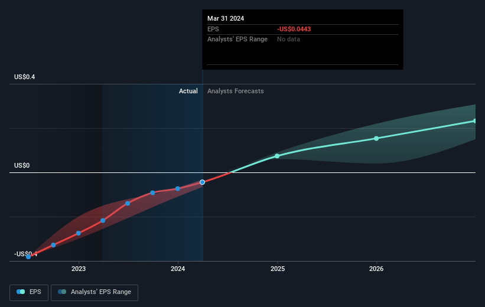The image size is (485, 307).
Task: Click the Mar 31 2024 tooltip date
Action: coord(226,18)
